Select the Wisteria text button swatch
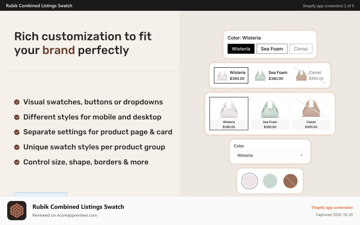 pos(241,49)
